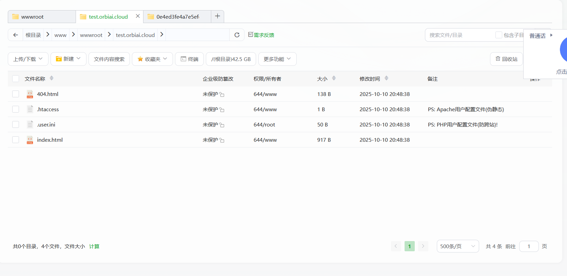Switch to the 0e4ed3fe4a7e5ef tab
The image size is (567, 276).
pyautogui.click(x=177, y=17)
